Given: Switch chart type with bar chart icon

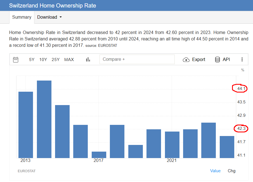Looking at the screenshot, I should click(x=88, y=60).
